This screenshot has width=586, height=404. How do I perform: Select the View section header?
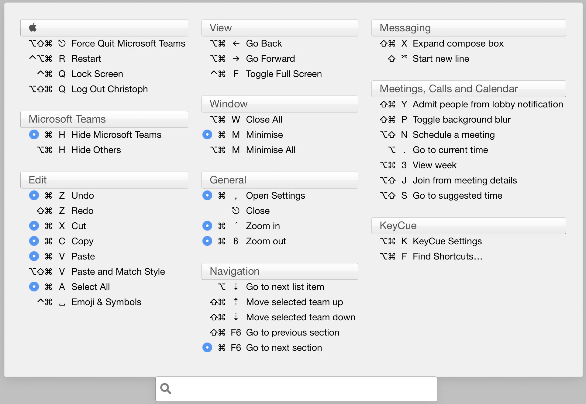[280, 28]
